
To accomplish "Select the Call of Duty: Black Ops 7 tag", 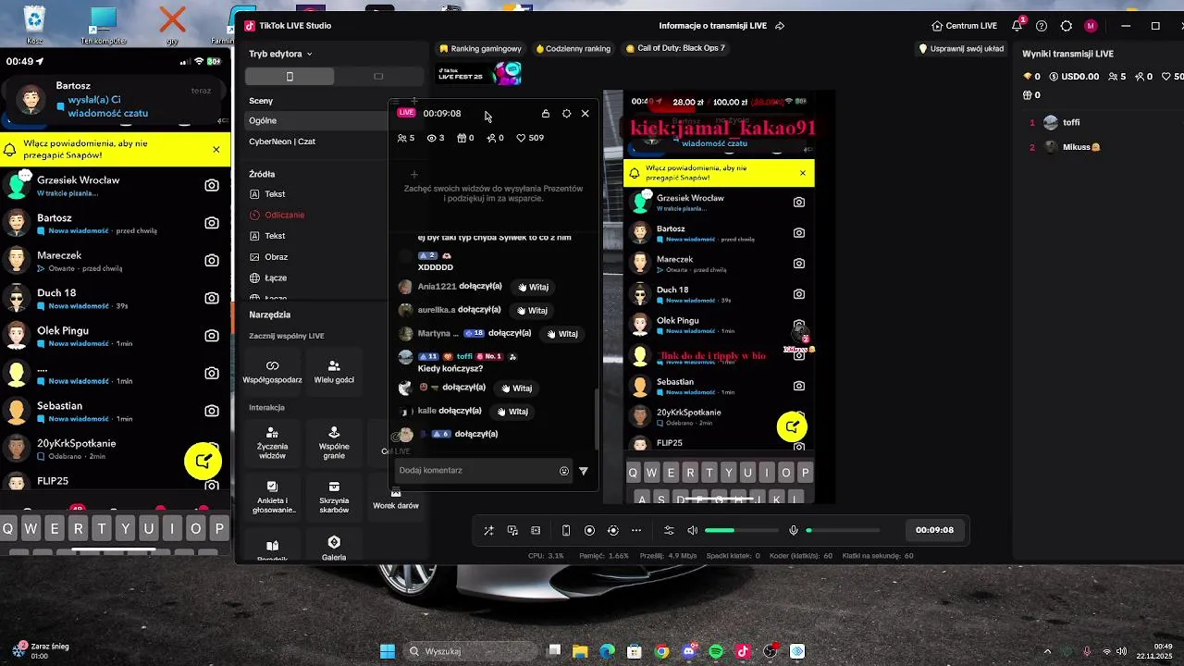I will 675,48.
